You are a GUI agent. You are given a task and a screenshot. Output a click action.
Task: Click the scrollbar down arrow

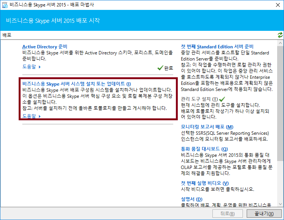pos(280,204)
